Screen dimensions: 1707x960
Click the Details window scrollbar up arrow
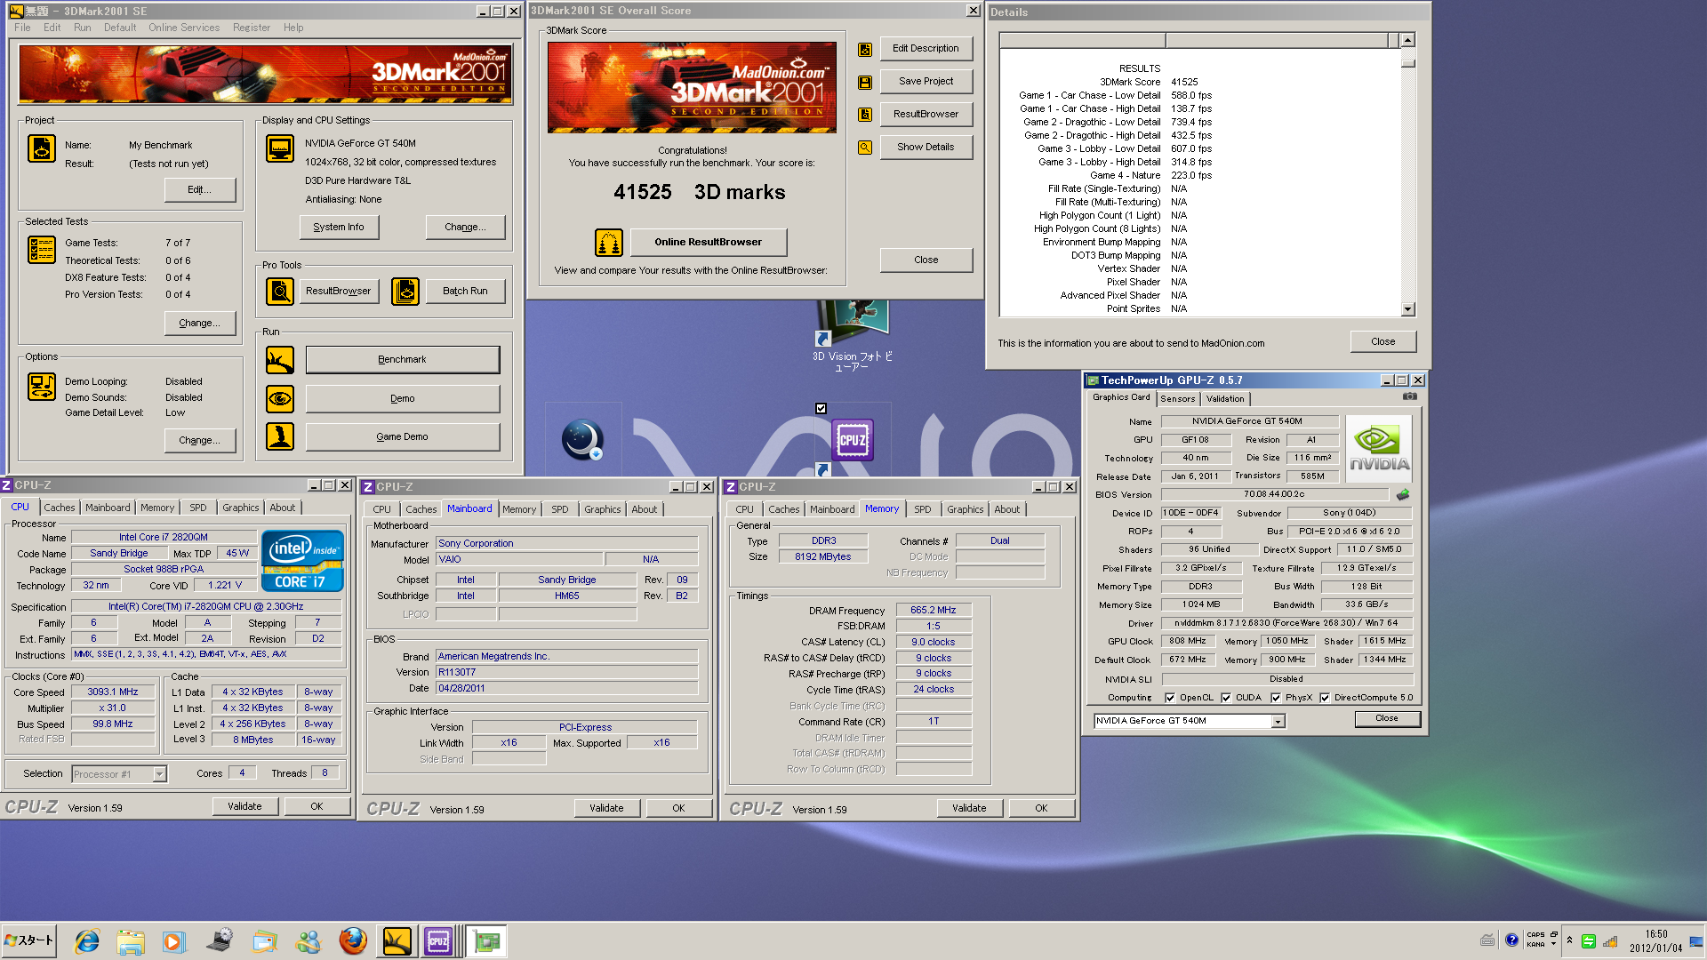[x=1407, y=40]
